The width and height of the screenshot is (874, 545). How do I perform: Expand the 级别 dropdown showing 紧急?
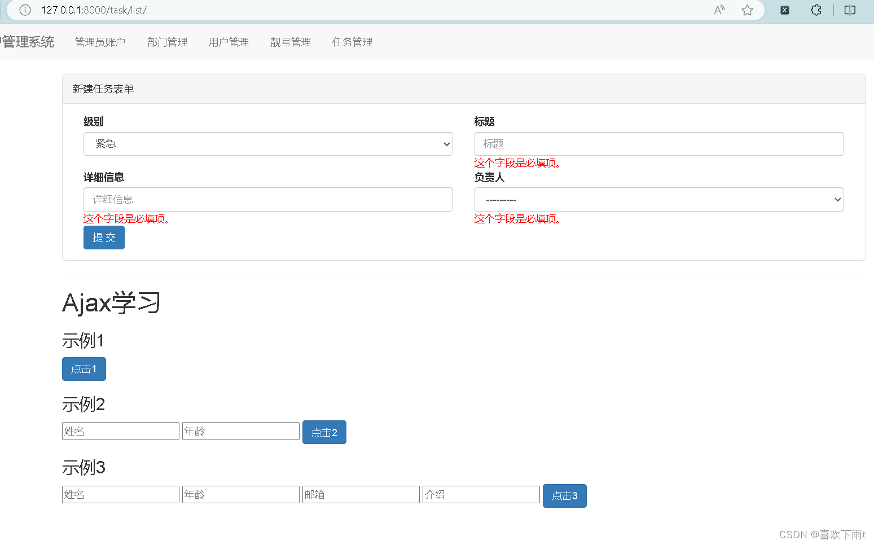point(268,144)
